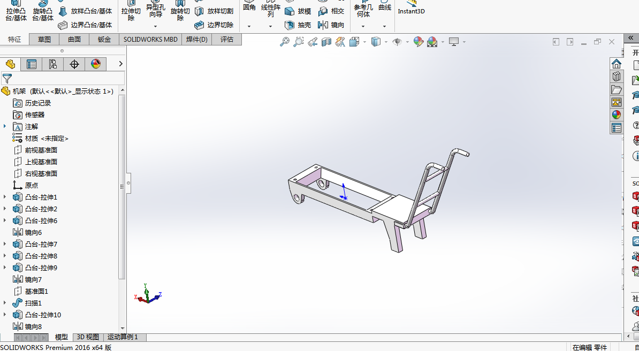Screen dimensions: 639x351
Task: Click the Mirror (镜向) tool in ribbon
Action: pos(331,25)
